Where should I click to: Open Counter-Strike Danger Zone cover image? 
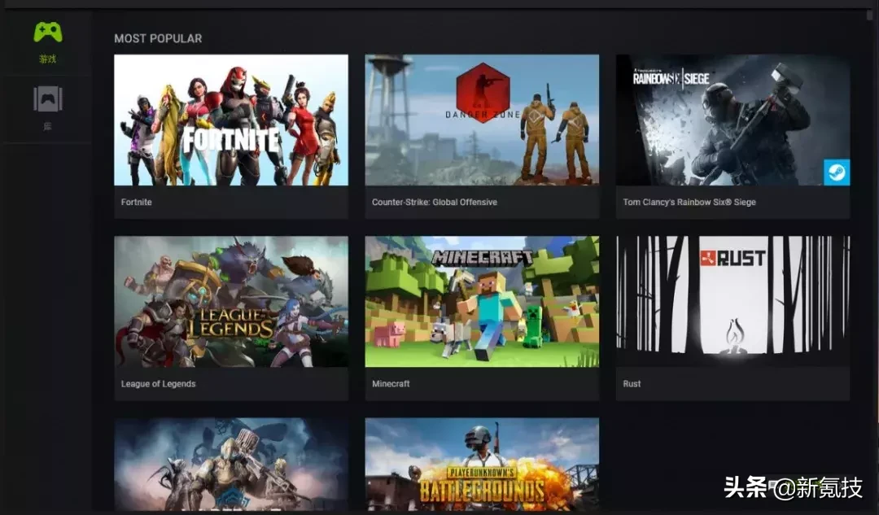482,120
